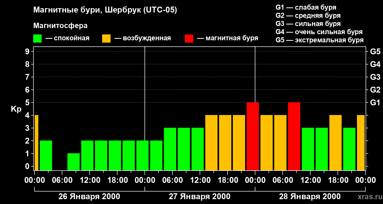Click the '18:00' time label under 28 Января
Image resolution: width=383 pixels, height=204 pixels.
[338, 180]
